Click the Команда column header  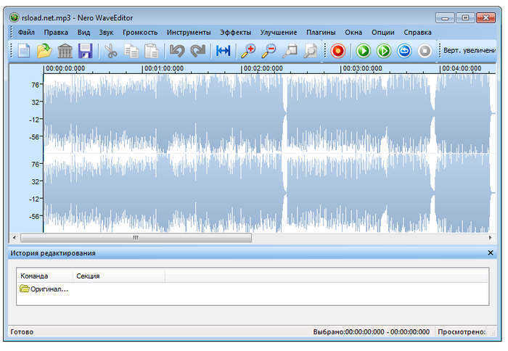[45, 276]
